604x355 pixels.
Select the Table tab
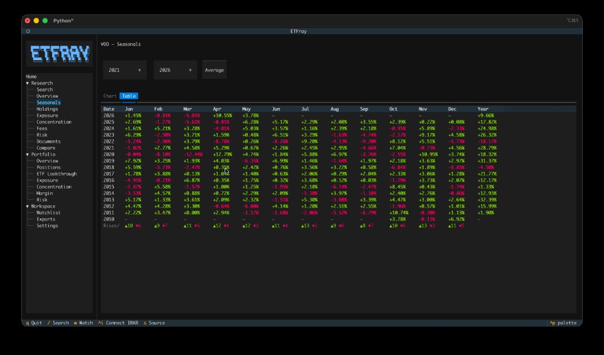pos(129,96)
